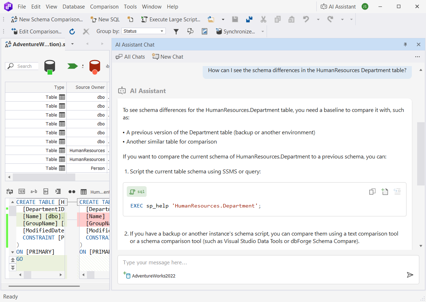Click the Copy icon in toolbar
The height and width of the screenshot is (302, 426).
coord(277,20)
